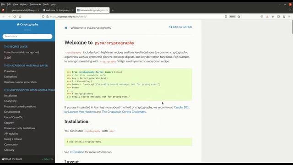
Task: Open Fernet (symmetric encryption) in sidebar
Action: [22, 52]
